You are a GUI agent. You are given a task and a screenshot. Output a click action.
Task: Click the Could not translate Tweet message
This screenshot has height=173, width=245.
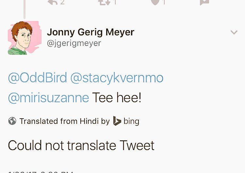point(81,145)
